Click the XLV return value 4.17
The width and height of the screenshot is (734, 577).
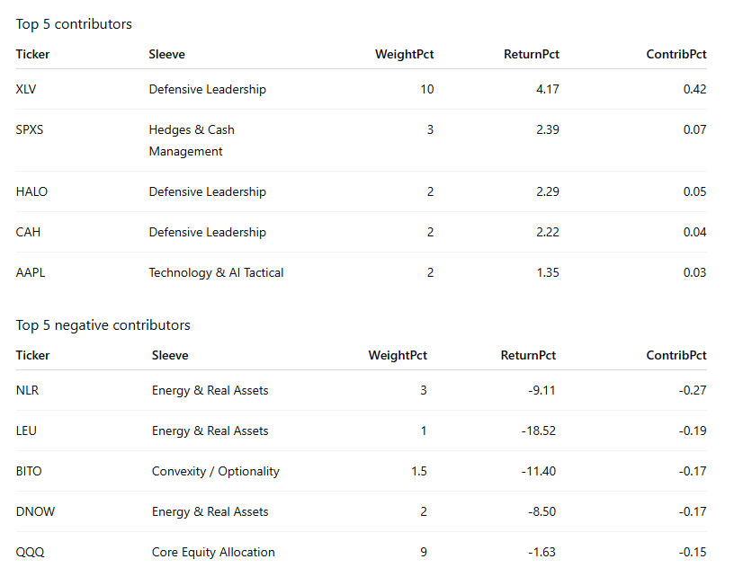click(x=548, y=89)
